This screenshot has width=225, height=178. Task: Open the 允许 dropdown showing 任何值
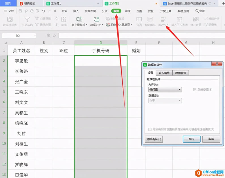[165, 90]
